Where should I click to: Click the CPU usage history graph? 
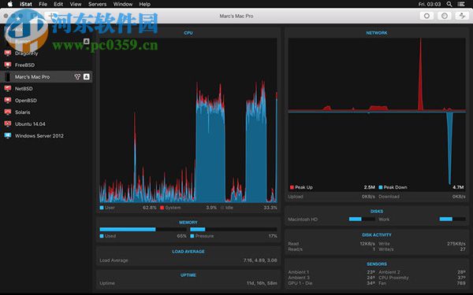(188, 120)
